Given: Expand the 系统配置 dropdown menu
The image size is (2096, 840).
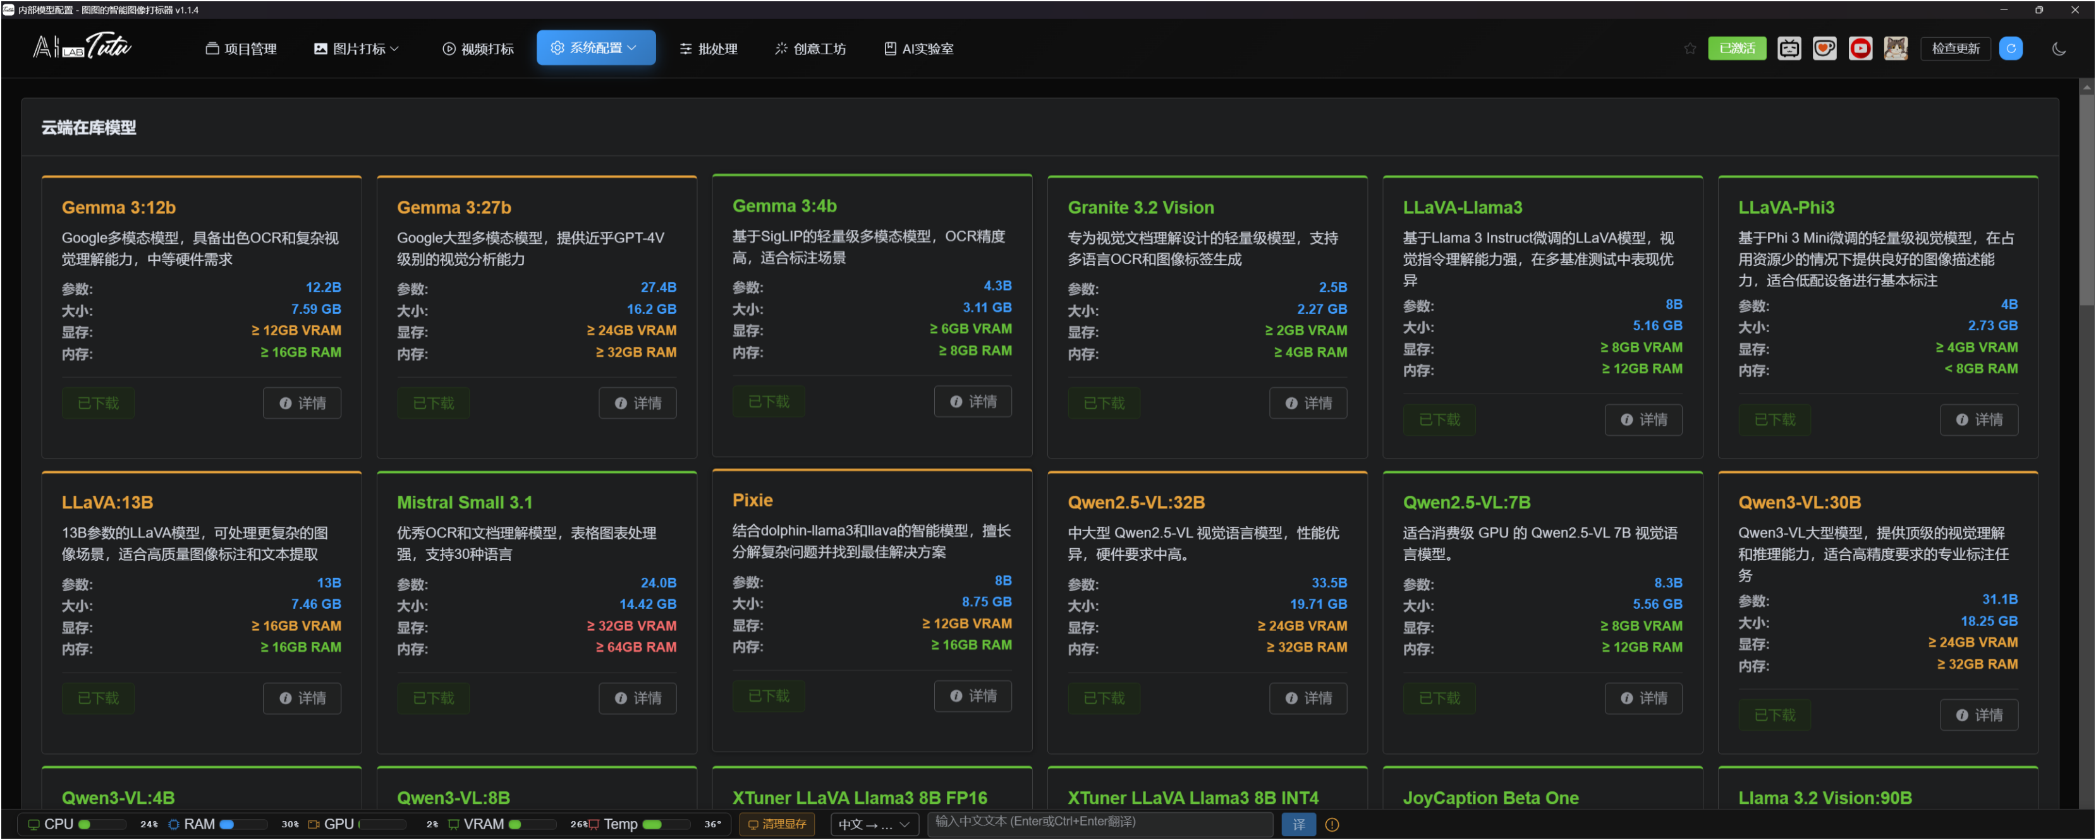Looking at the screenshot, I should tap(595, 48).
